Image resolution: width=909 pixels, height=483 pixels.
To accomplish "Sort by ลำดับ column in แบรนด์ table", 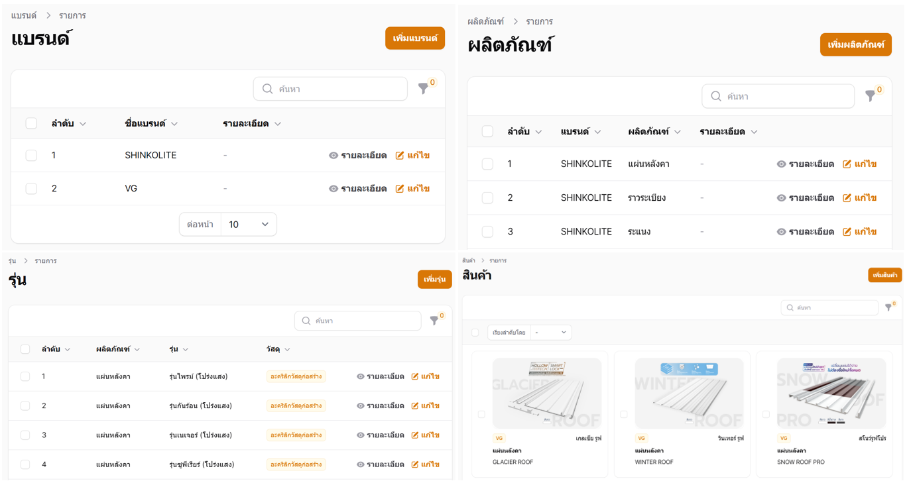I will (x=69, y=123).
